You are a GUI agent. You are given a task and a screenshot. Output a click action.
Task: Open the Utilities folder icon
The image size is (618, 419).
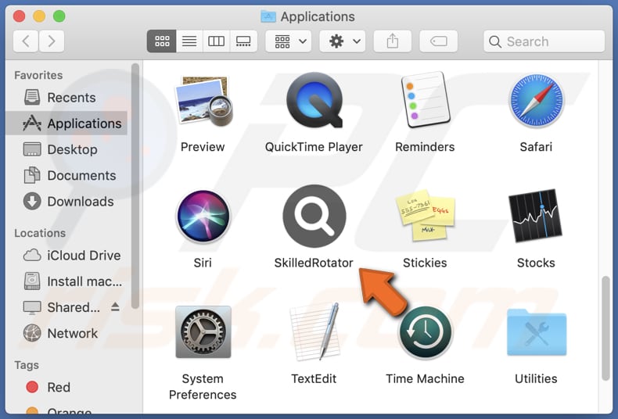pyautogui.click(x=536, y=332)
